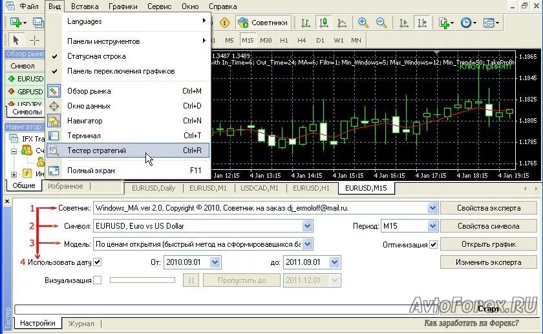Screen dimensions: 543x334
Task: Select the M30 timeframe button
Action: 266,40
